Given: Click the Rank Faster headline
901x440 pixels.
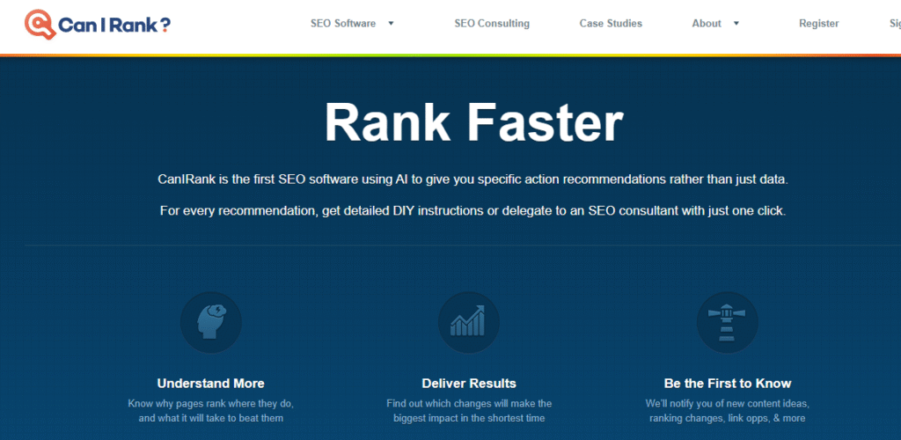Looking at the screenshot, I should 474,123.
